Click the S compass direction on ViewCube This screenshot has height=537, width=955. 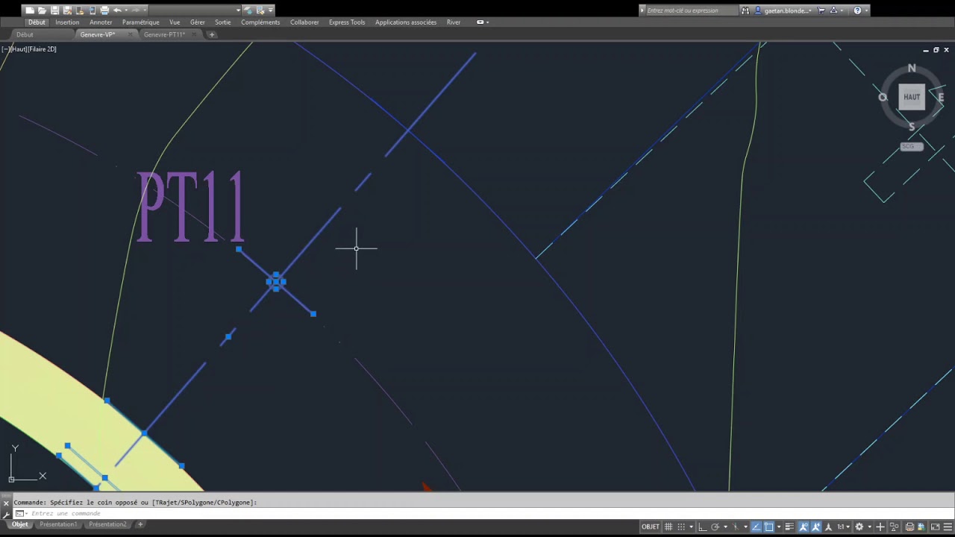pos(912,127)
